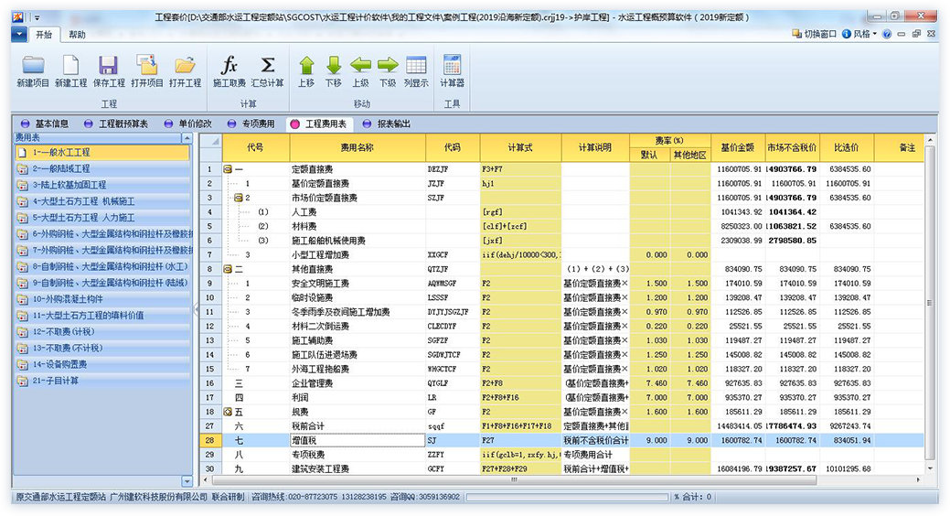Click the 代号 column header
This screenshot has height=516, width=950.
pos(256,147)
